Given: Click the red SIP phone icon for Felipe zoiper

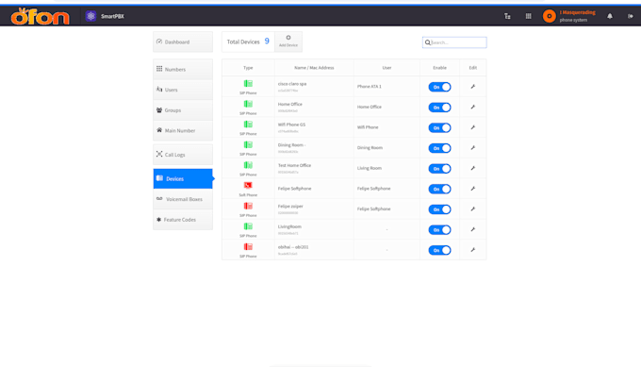Looking at the screenshot, I should [x=248, y=206].
